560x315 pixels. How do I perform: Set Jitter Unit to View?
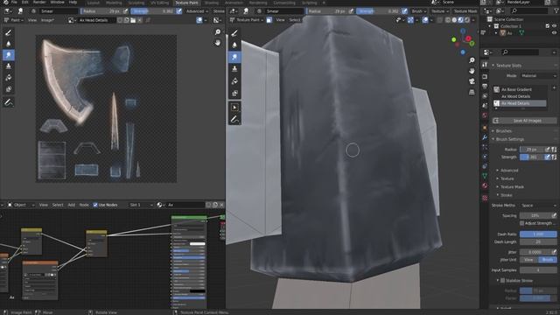(528, 260)
